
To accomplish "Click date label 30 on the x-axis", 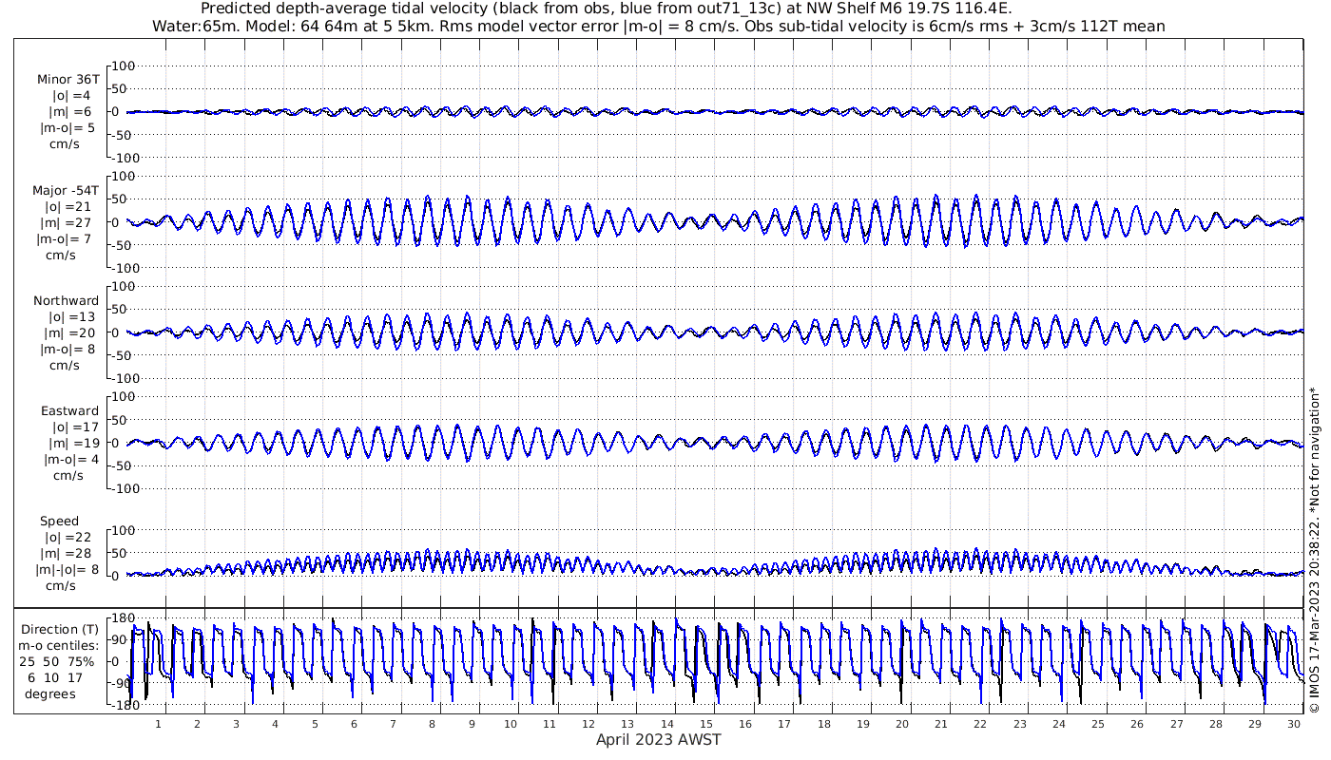I will tap(1294, 724).
